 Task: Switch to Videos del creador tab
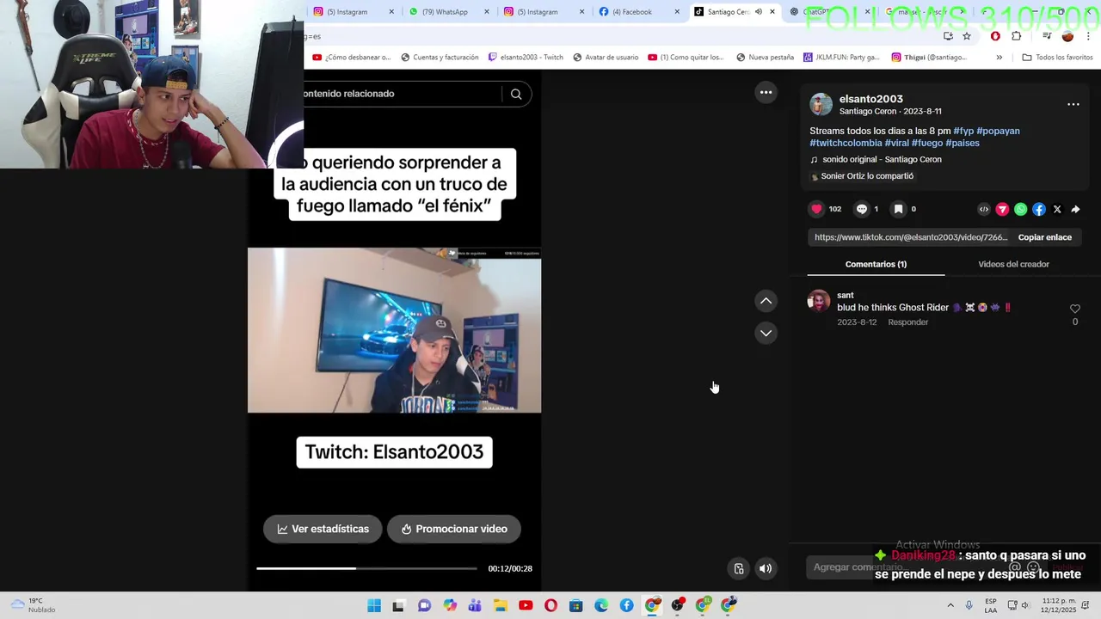(x=1013, y=264)
